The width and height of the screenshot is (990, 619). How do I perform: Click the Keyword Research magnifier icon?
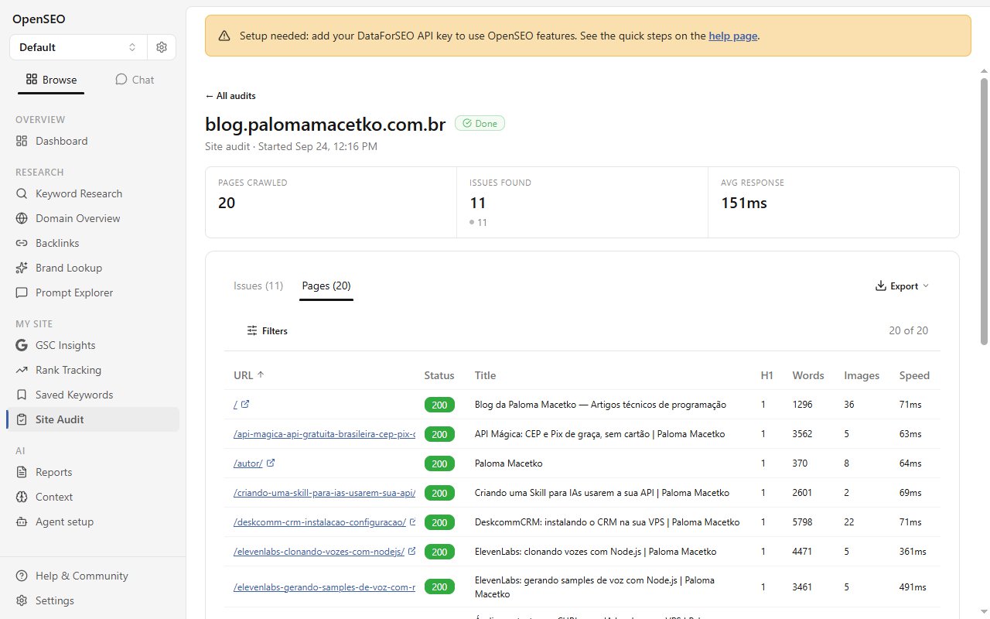click(x=22, y=193)
